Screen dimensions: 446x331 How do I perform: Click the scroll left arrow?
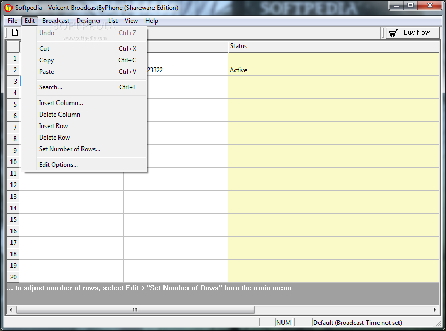[x=11, y=310]
